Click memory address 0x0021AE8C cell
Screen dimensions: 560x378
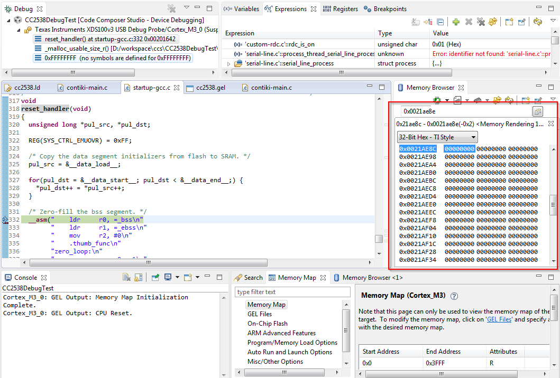click(418, 149)
